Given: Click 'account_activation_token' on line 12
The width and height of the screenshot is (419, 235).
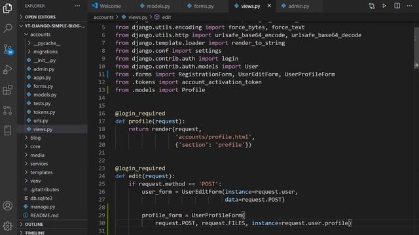Looking at the screenshot, I should pyautogui.click(x=221, y=82).
